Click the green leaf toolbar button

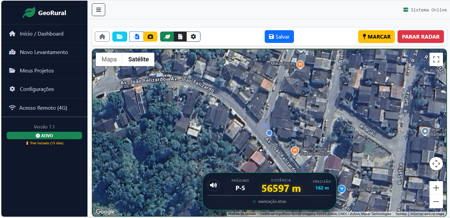167,37
